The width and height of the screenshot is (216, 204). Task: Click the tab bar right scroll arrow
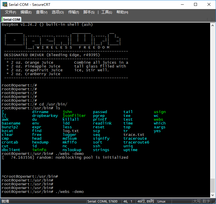212,19
